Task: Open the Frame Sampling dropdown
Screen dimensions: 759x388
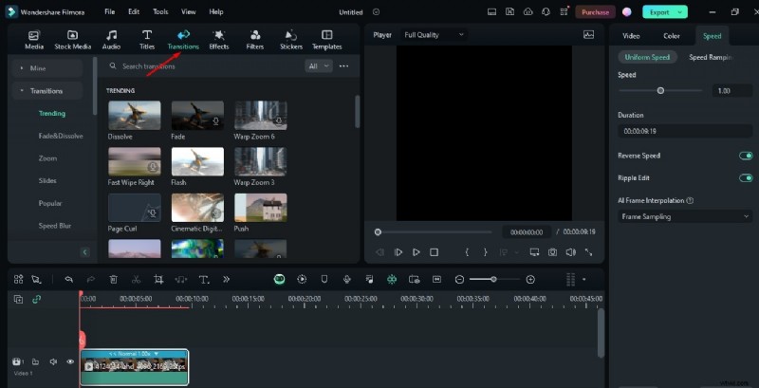Action: point(685,216)
